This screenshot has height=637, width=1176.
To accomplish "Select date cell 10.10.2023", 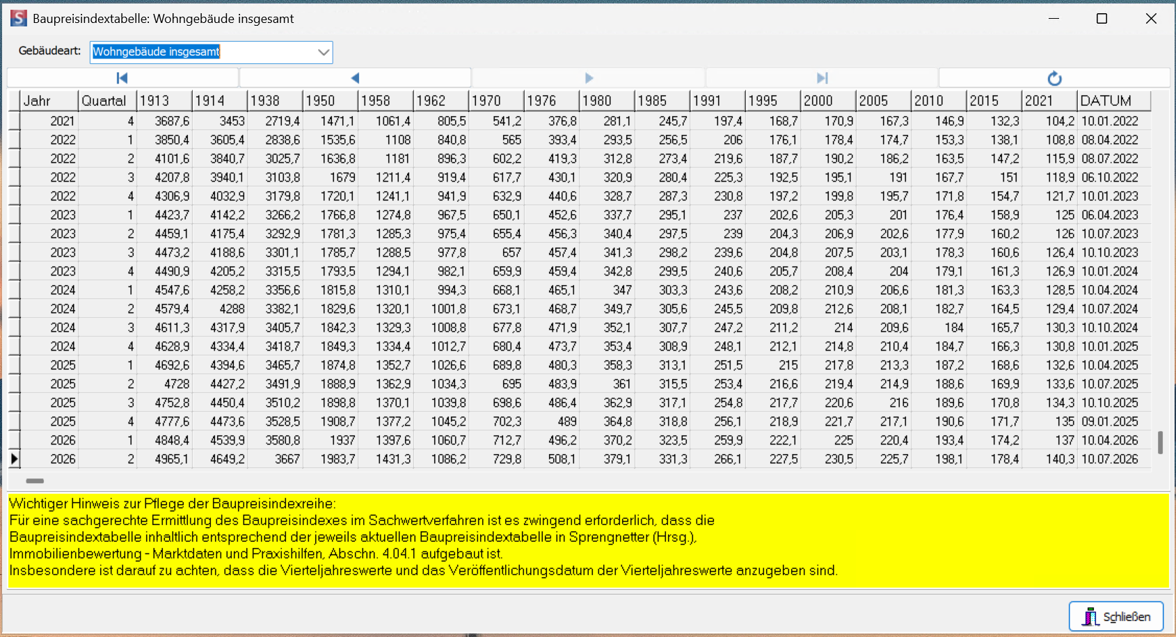I will (x=1114, y=252).
